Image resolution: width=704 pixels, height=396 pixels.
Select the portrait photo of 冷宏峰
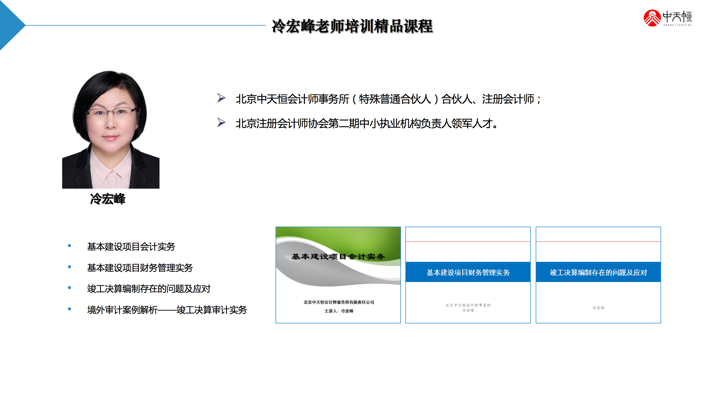point(111,129)
